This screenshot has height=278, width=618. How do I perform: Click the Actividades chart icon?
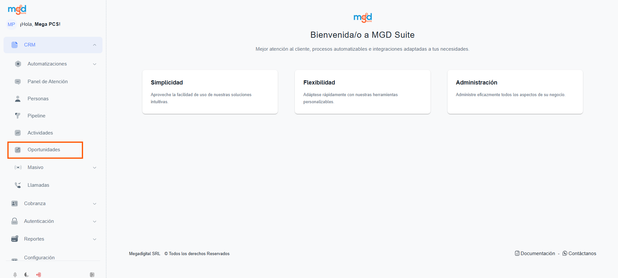coord(18,133)
